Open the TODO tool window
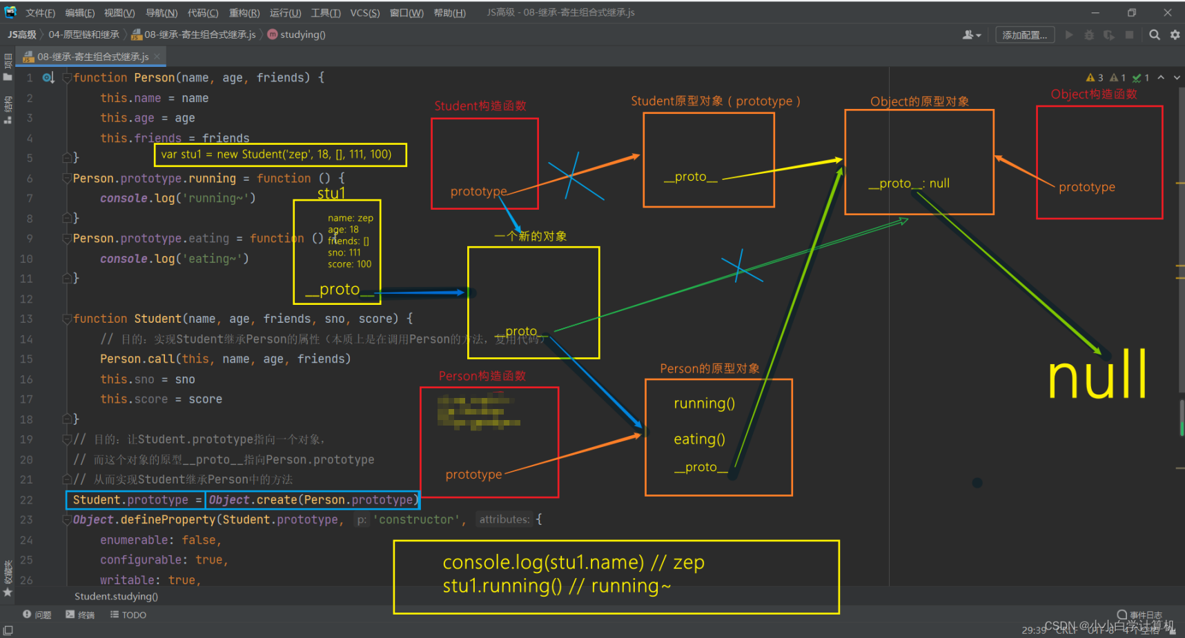This screenshot has height=638, width=1185. coord(128,615)
